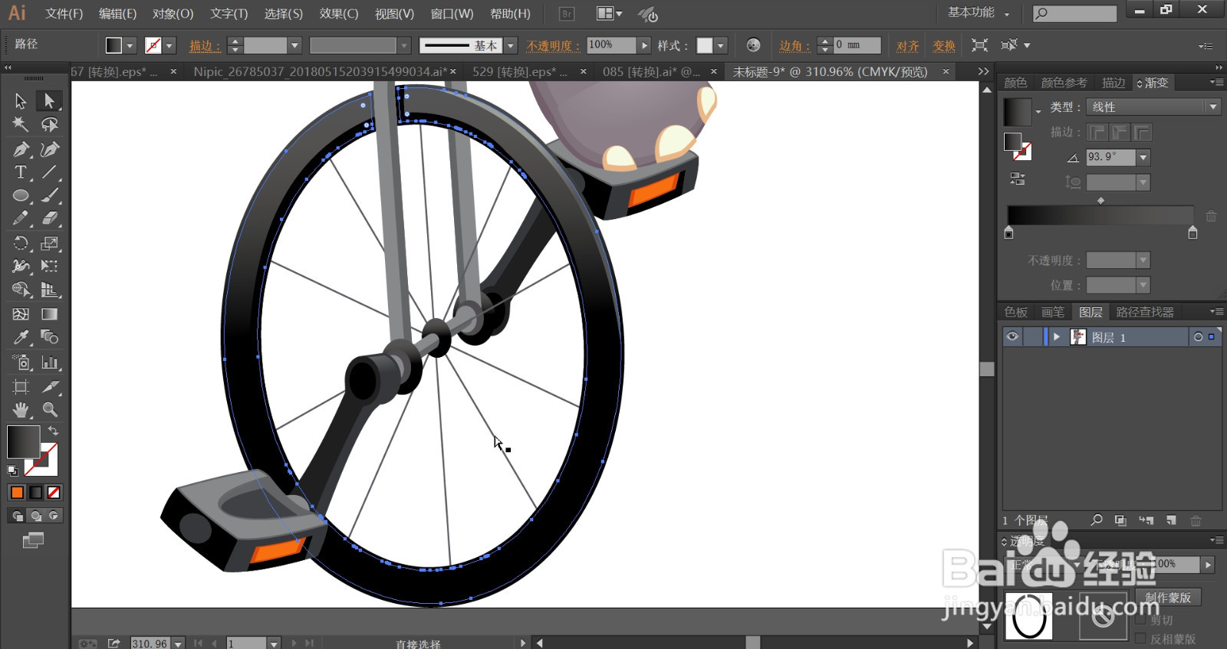Screen dimensions: 1227x649
Task: Open the 基本 brush definition dropdown
Action: [511, 46]
